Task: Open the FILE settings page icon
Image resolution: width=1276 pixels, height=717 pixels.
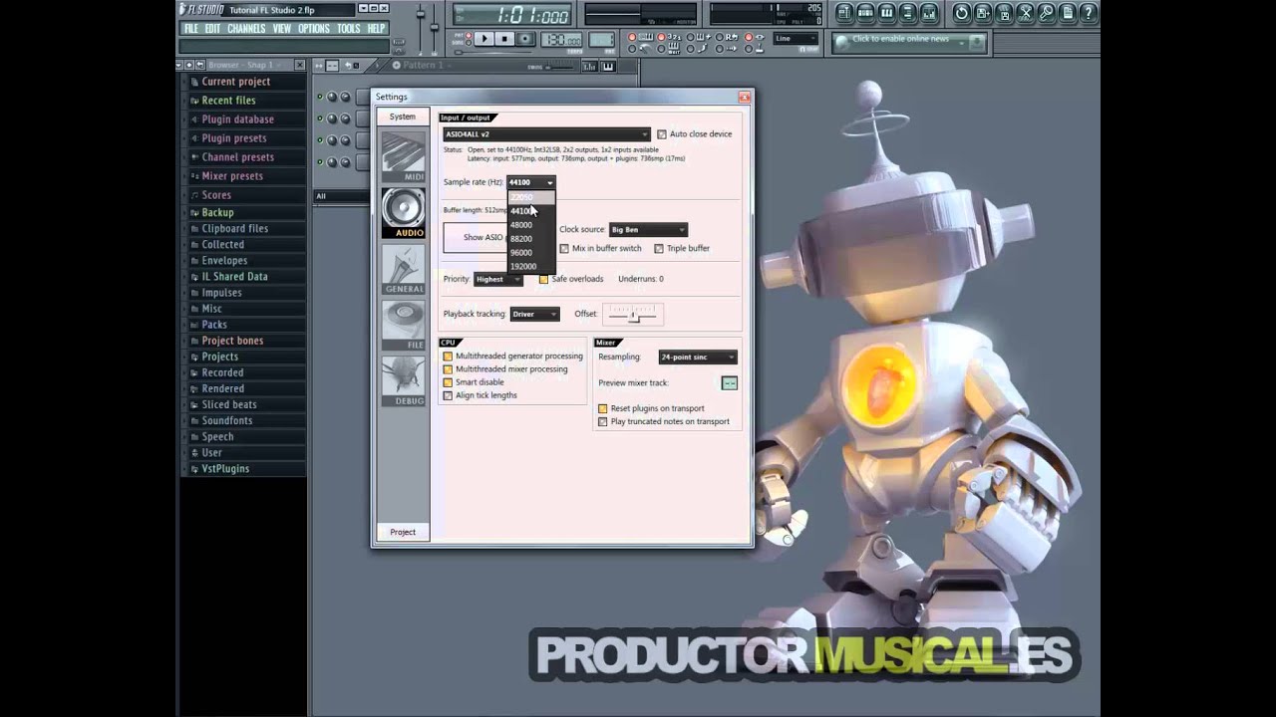Action: [403, 325]
